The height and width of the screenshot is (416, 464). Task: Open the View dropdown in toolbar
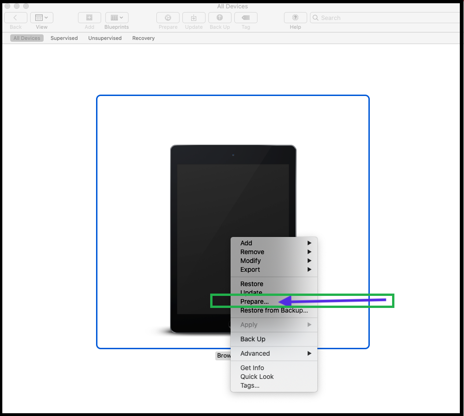[41, 17]
